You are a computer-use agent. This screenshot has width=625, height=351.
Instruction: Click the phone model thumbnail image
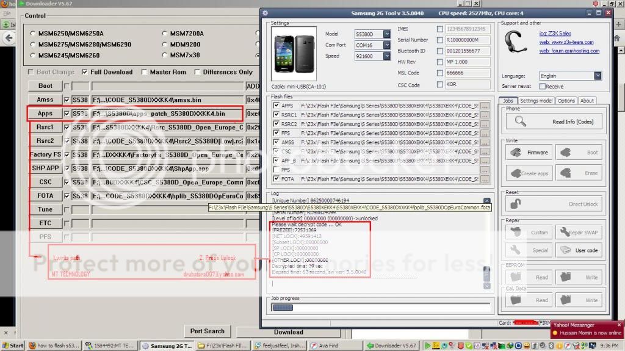[294, 54]
